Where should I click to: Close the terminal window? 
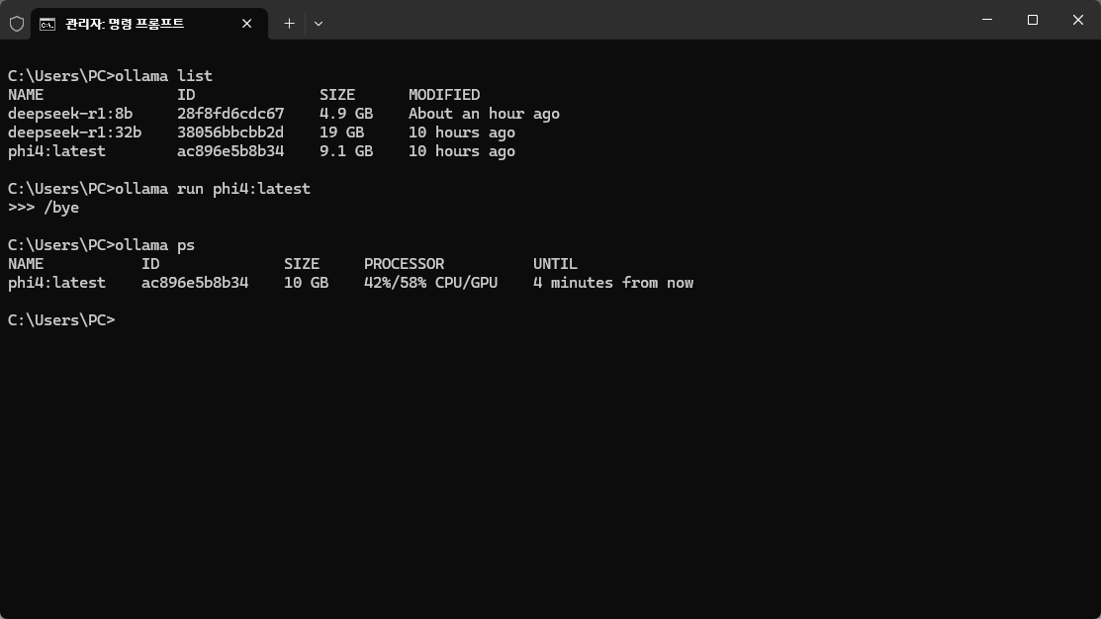pos(1078,20)
